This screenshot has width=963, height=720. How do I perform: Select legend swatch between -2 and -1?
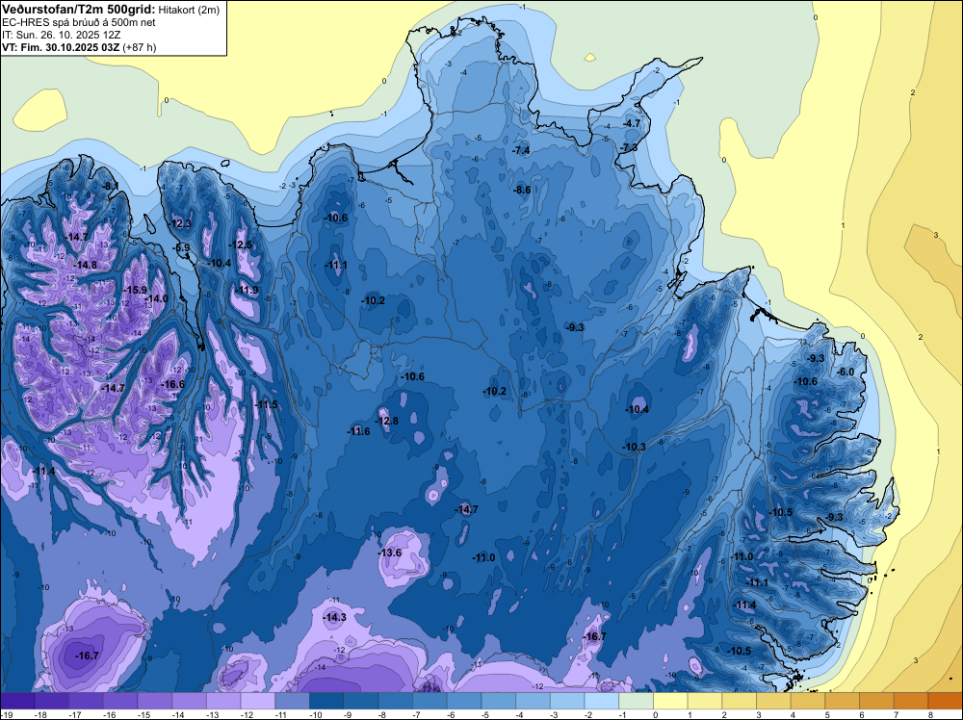coord(602,701)
